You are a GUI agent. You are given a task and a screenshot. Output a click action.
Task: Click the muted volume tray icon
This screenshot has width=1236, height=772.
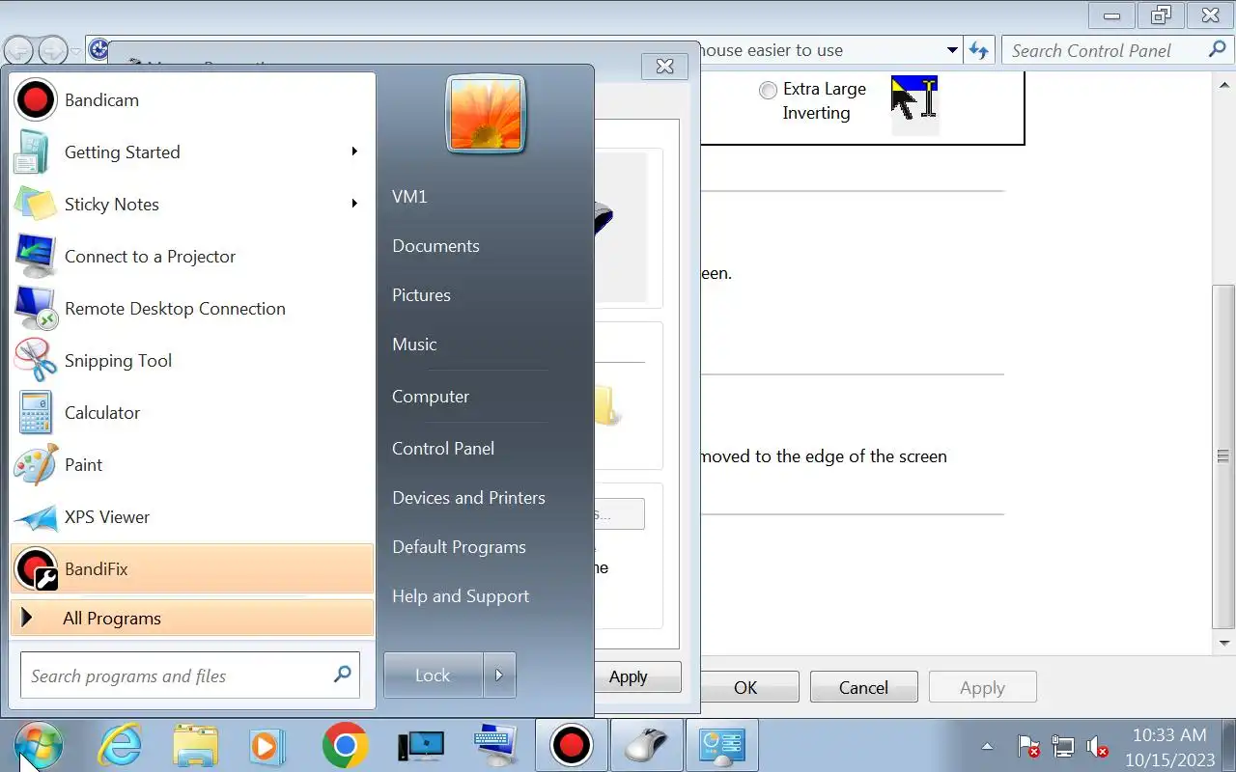click(x=1097, y=746)
